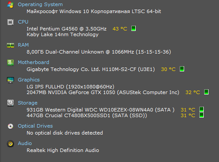Click the Crucial SSD temperature status icon
This screenshot has width=219, height=162.
[x=202, y=115]
